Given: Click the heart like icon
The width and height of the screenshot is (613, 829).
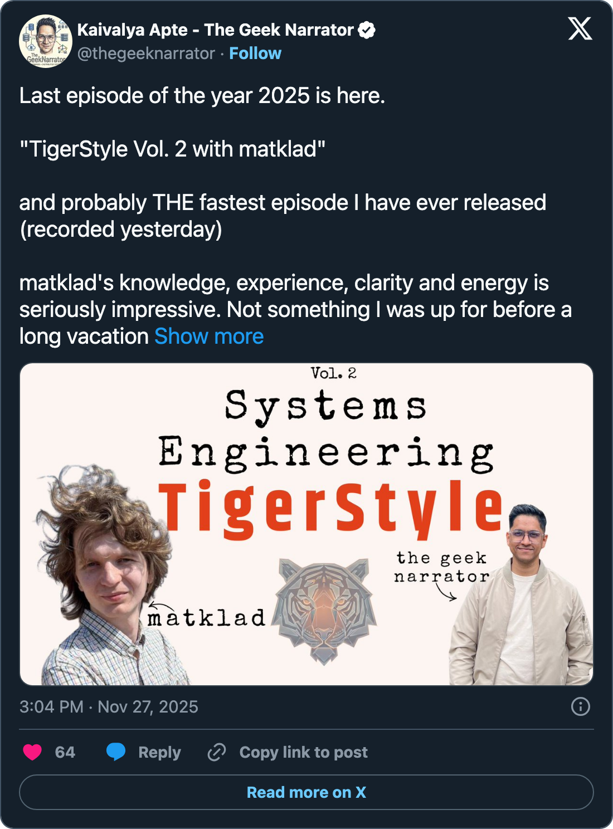Looking at the screenshot, I should [32, 752].
